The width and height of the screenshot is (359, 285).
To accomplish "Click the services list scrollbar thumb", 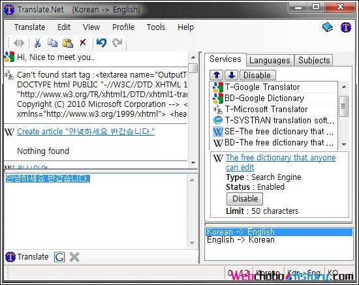I will (x=343, y=106).
